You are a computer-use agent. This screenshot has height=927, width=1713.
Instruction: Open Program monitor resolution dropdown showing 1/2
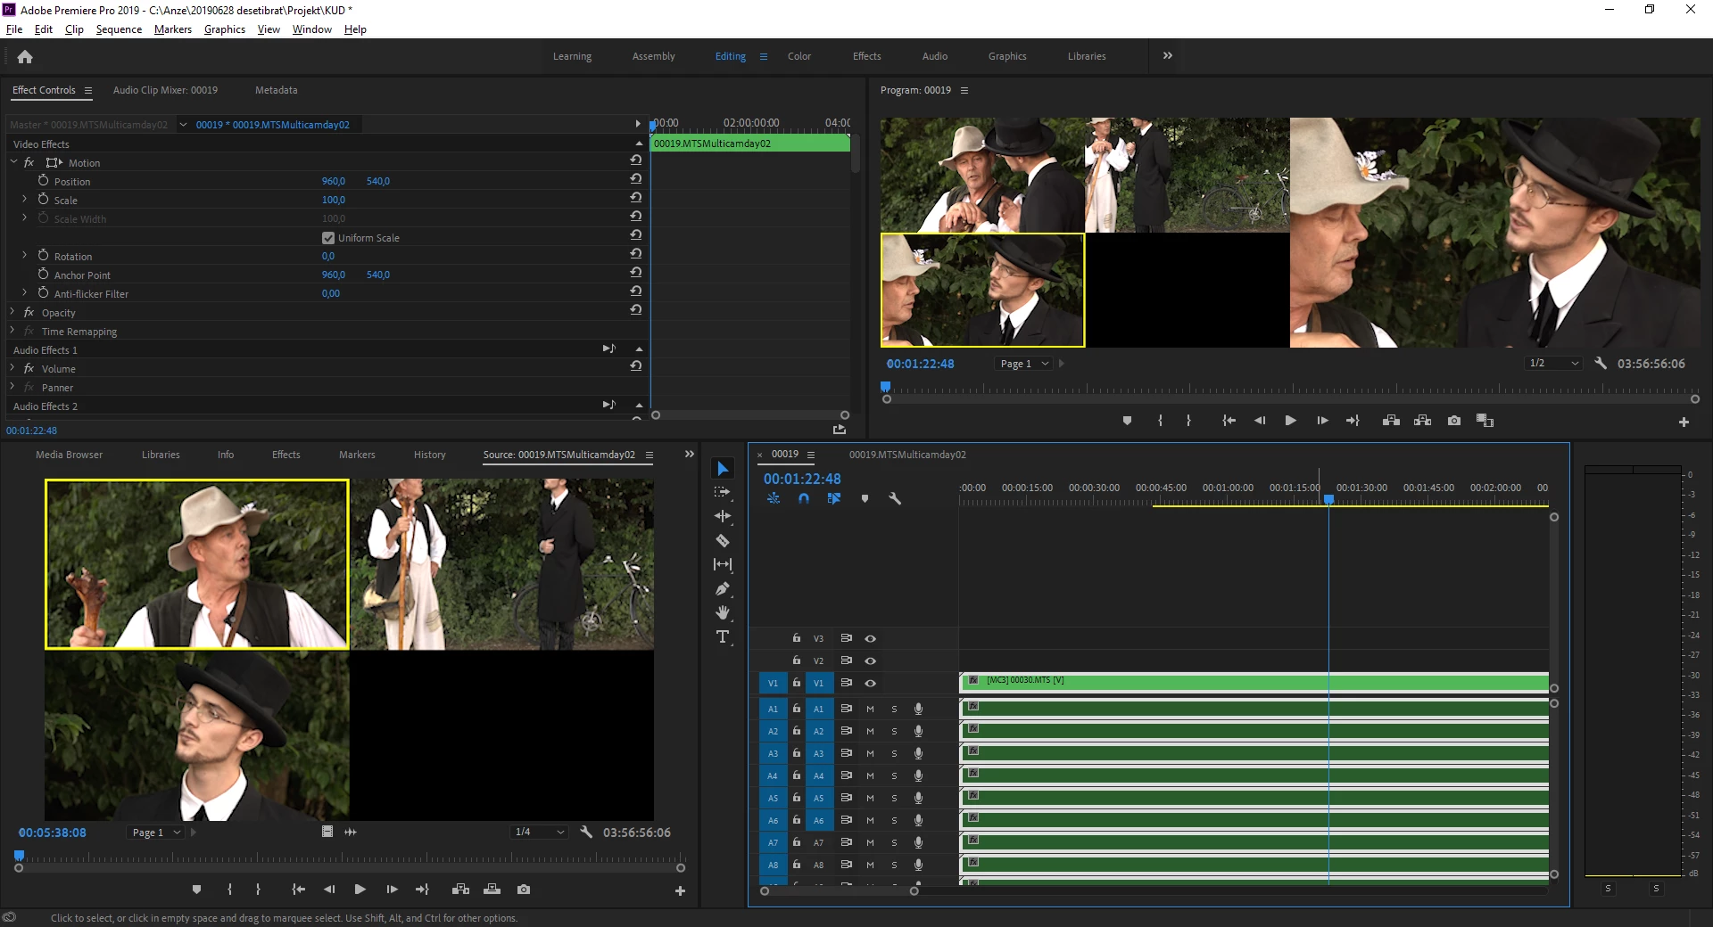tap(1553, 364)
